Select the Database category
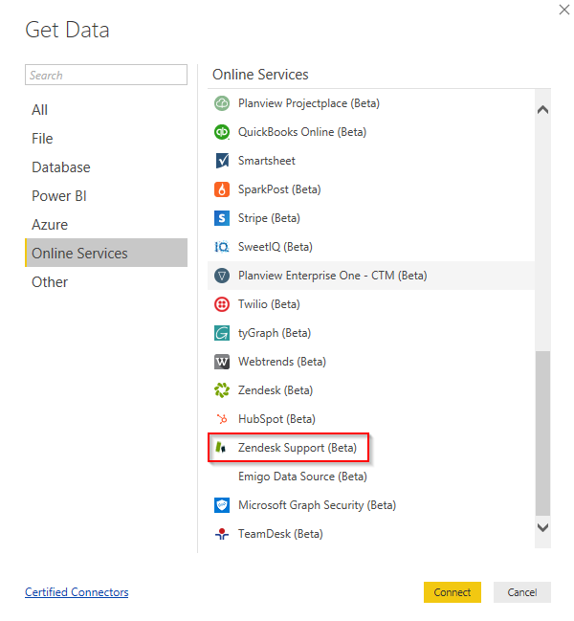Screen dimensions: 574x621 click(106, 167)
